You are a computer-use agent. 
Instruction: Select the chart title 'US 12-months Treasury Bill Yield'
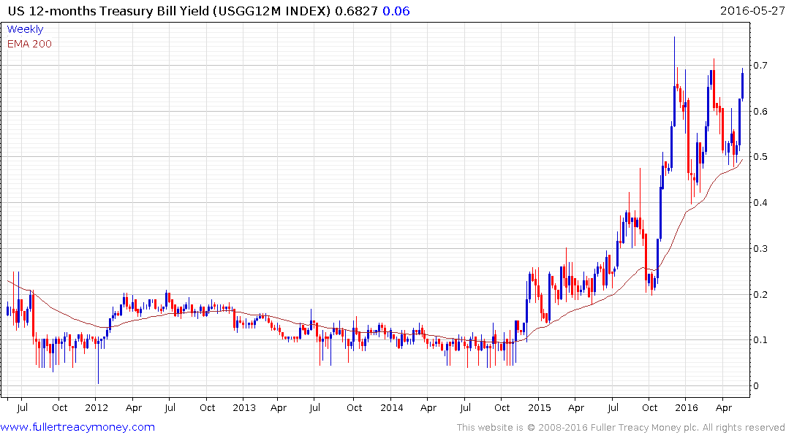[x=108, y=11]
